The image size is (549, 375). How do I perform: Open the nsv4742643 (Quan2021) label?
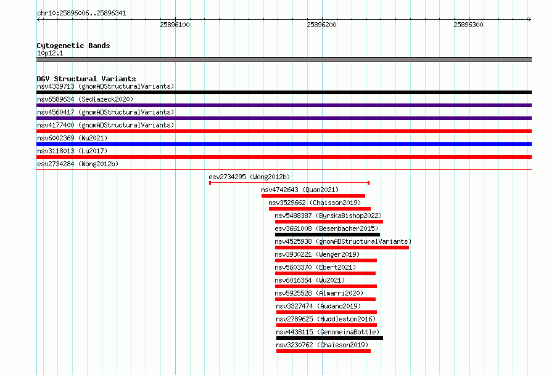[300, 190]
